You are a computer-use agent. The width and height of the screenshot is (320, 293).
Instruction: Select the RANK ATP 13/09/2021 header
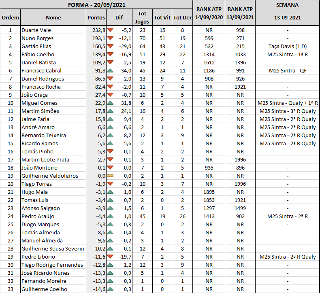tap(240, 13)
